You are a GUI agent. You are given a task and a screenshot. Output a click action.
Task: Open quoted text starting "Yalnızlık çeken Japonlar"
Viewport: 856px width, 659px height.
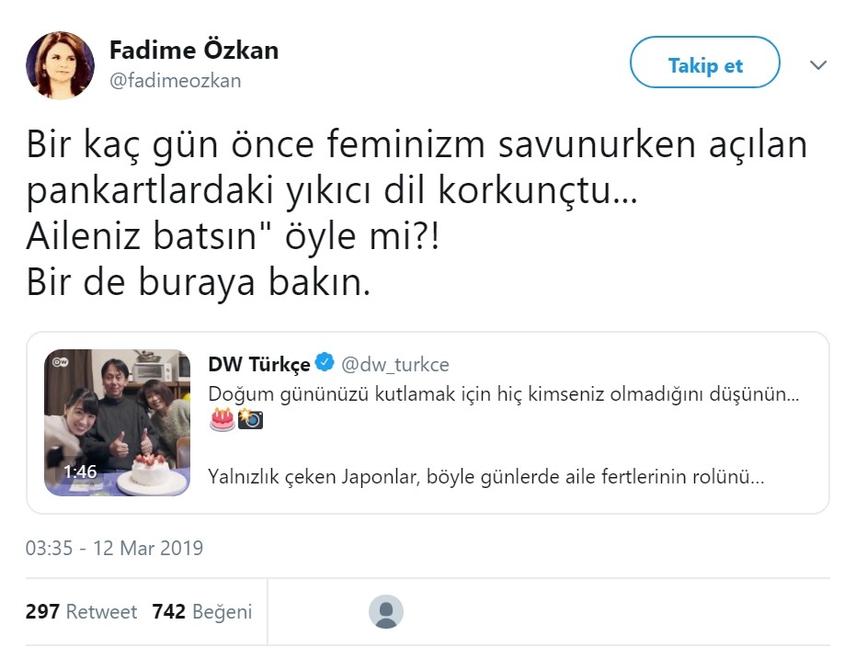486,478
